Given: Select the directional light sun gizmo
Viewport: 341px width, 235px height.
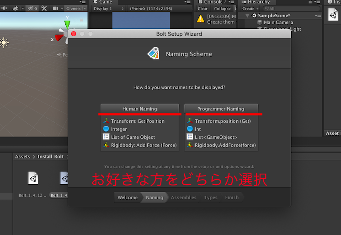Looking at the screenshot, I should click(x=4, y=43).
